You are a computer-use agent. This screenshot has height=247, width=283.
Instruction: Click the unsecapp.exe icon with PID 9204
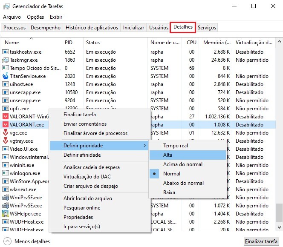pos(6,101)
